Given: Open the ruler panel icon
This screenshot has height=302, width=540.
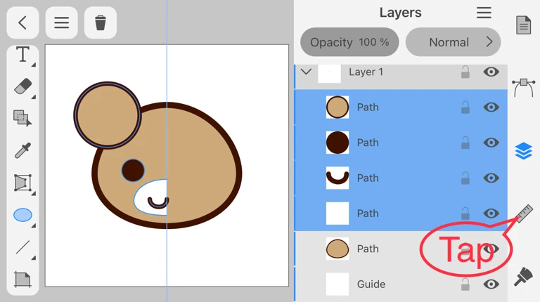Looking at the screenshot, I should (x=523, y=214).
